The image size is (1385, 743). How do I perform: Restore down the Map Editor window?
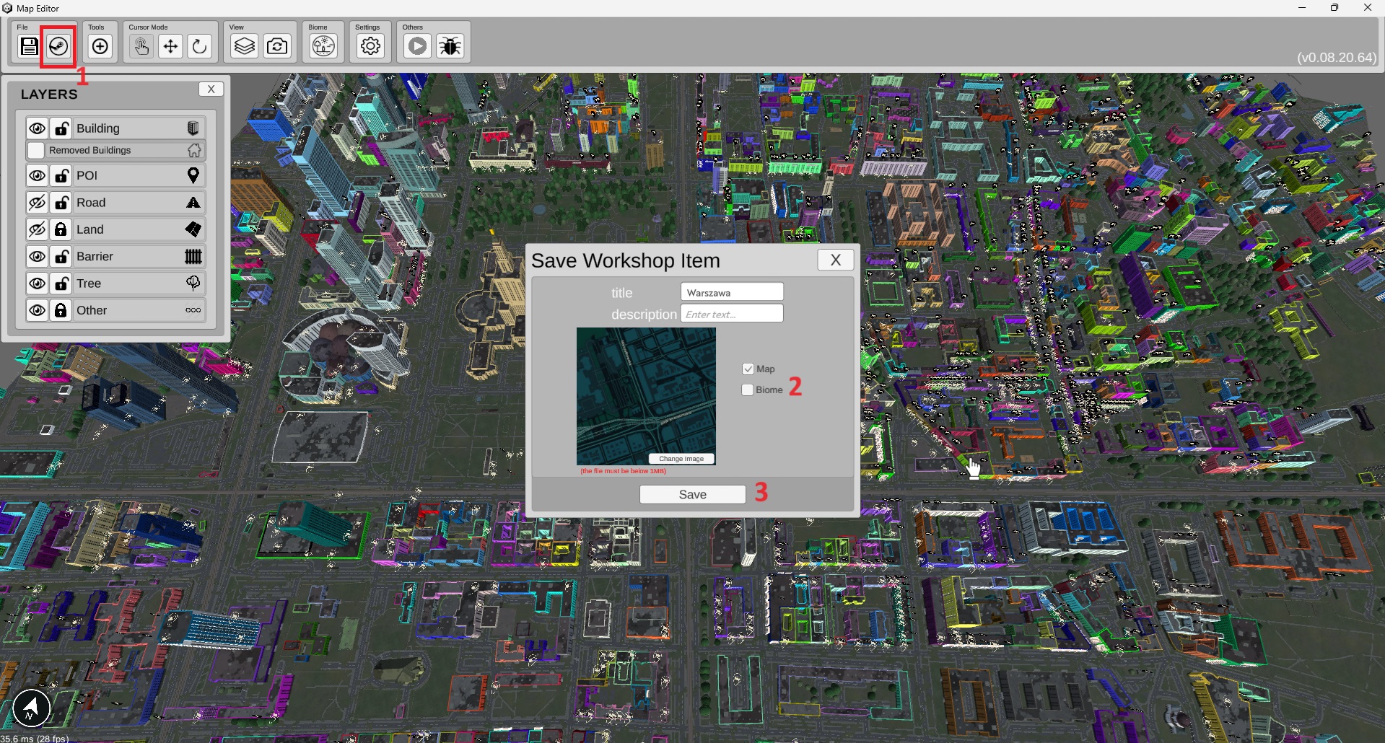(x=1334, y=8)
